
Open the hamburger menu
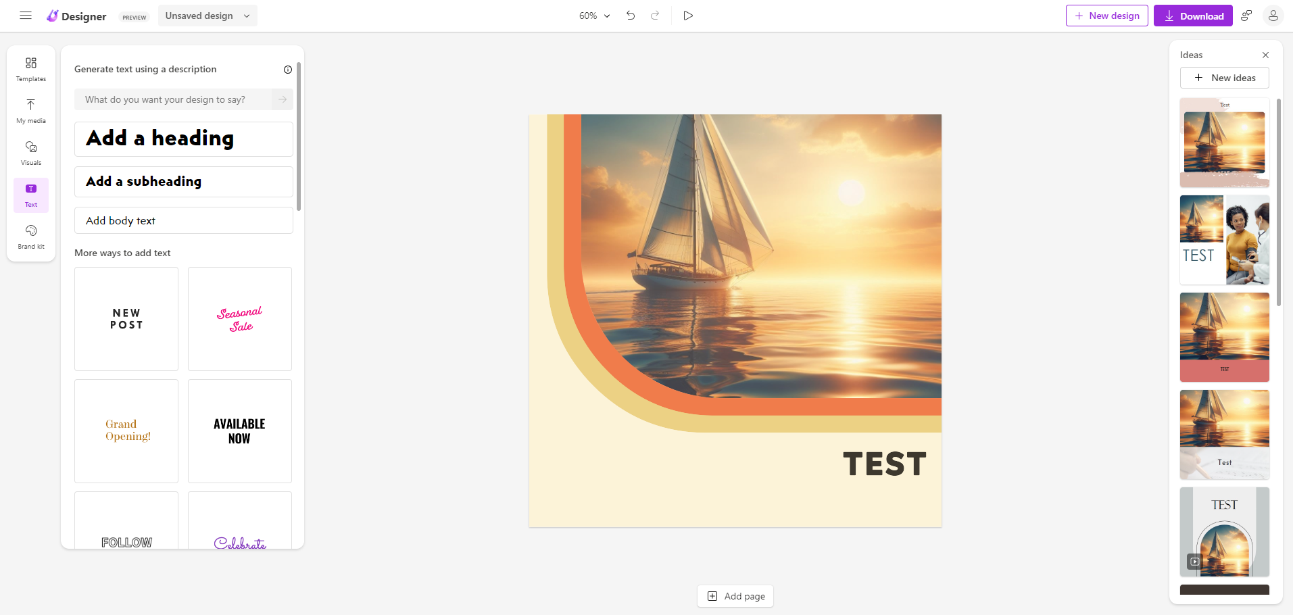tap(25, 15)
